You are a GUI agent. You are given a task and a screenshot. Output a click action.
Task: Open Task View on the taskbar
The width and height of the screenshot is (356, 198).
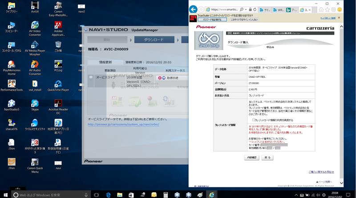click(x=97, y=195)
